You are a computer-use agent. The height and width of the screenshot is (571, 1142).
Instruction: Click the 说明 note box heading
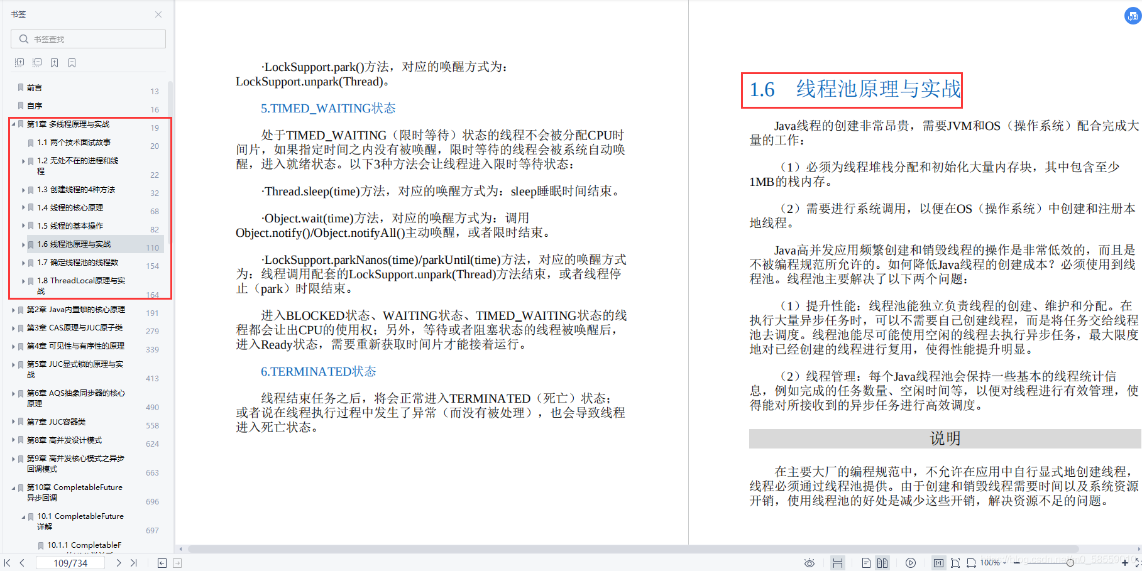click(x=945, y=438)
